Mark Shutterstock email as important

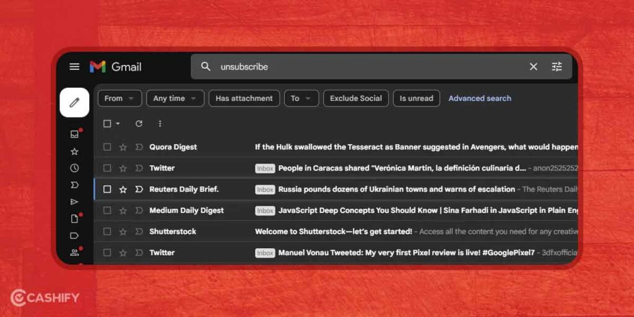[x=139, y=232]
